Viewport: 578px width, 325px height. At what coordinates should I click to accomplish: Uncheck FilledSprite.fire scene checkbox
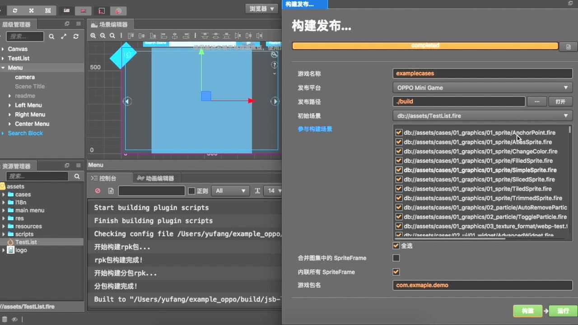click(x=399, y=160)
